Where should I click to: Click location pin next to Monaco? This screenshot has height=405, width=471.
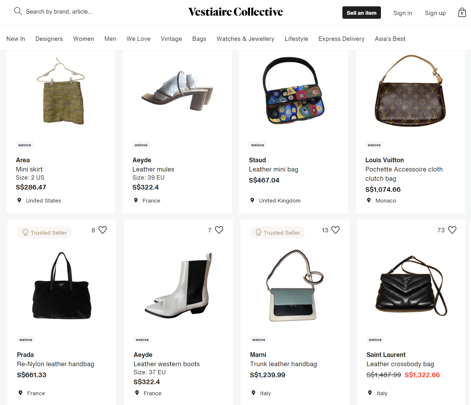coord(369,200)
